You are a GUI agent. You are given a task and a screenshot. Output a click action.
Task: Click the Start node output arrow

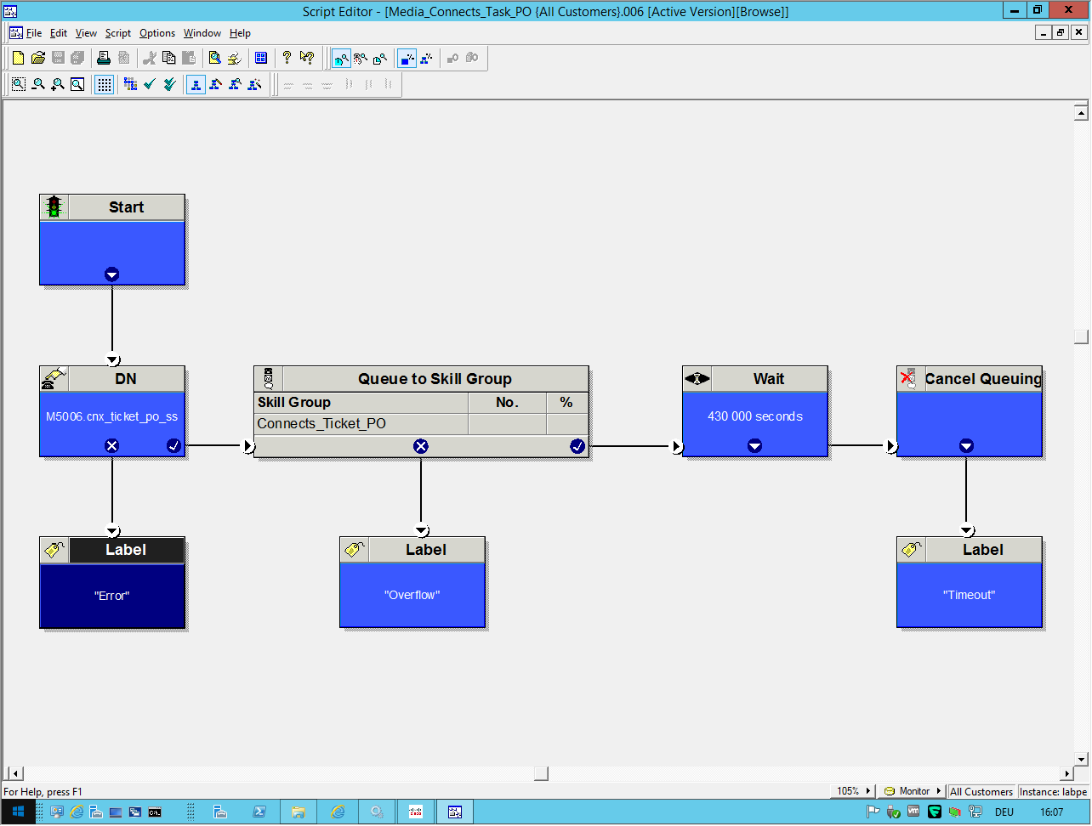[x=111, y=274]
